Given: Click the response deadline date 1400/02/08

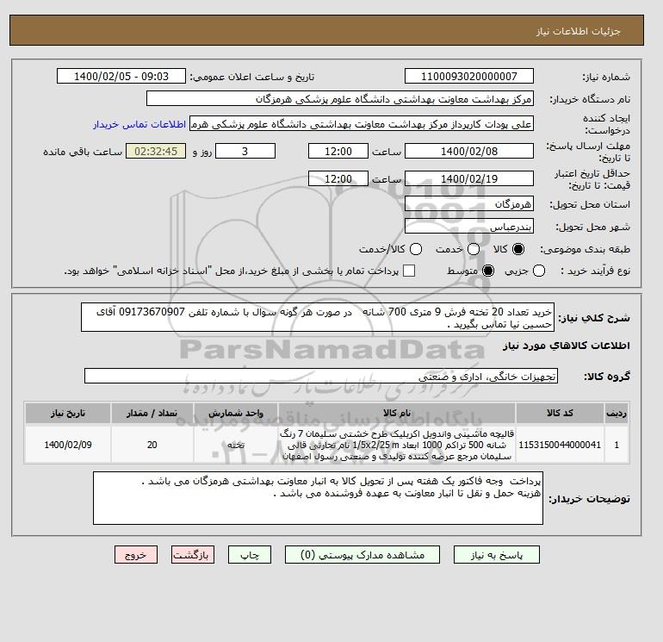Looking at the screenshot, I should click(469, 151).
